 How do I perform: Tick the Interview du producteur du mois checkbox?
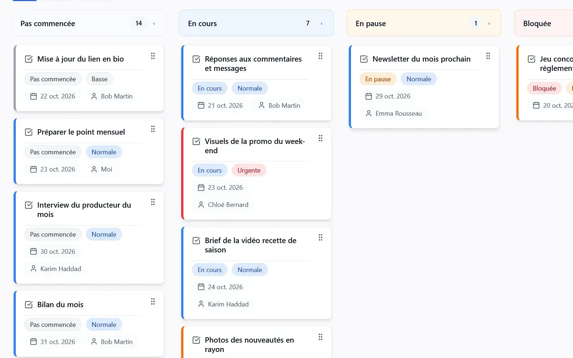pos(29,205)
